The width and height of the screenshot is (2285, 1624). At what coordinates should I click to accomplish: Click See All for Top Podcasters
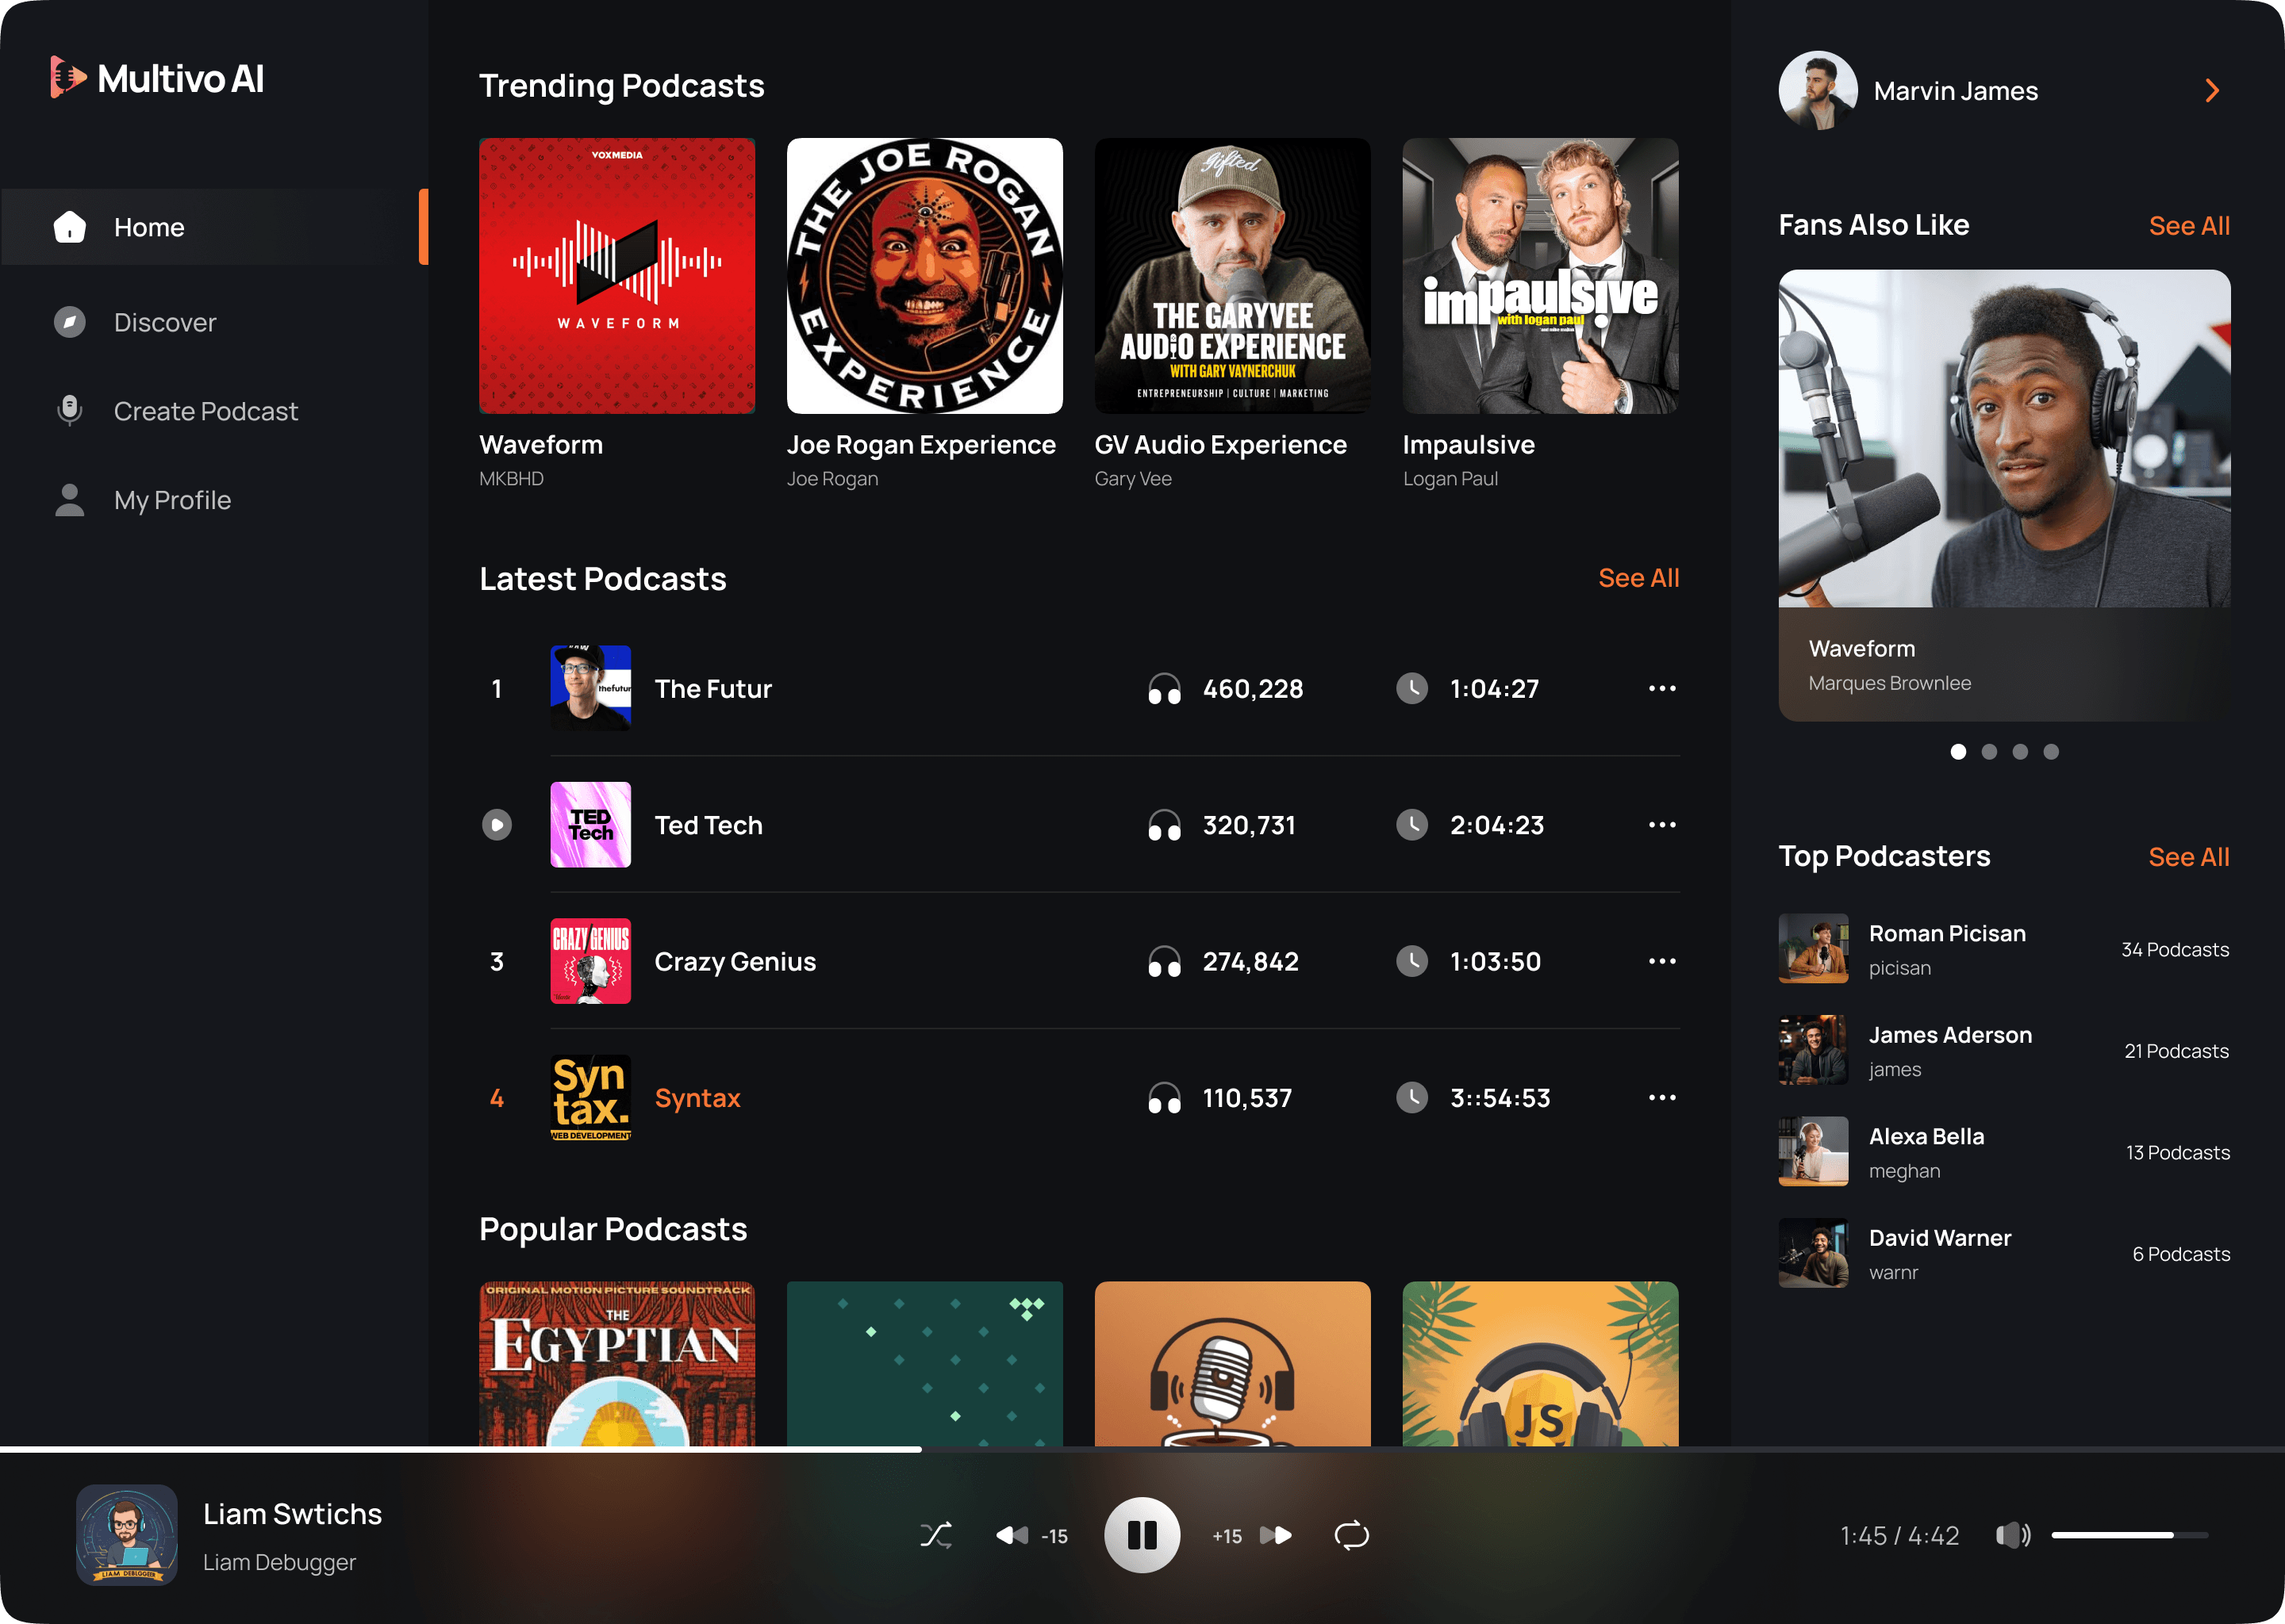tap(2188, 857)
